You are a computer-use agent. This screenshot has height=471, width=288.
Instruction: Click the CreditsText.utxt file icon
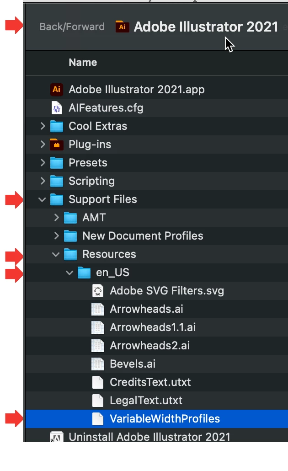tap(98, 382)
